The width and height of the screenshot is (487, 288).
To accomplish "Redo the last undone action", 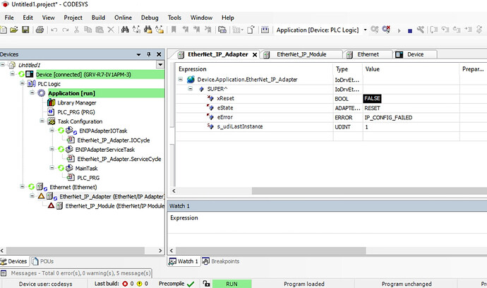I will 65,30.
